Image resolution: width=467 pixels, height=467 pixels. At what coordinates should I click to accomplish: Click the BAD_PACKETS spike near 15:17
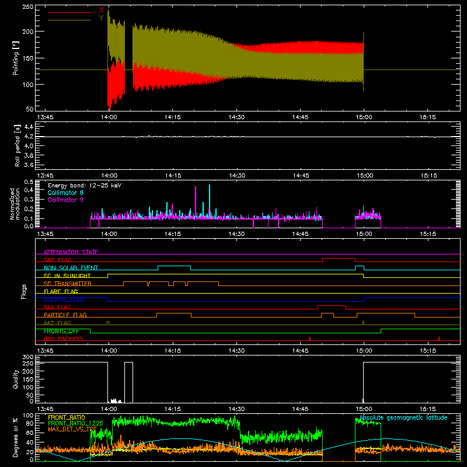(439, 339)
